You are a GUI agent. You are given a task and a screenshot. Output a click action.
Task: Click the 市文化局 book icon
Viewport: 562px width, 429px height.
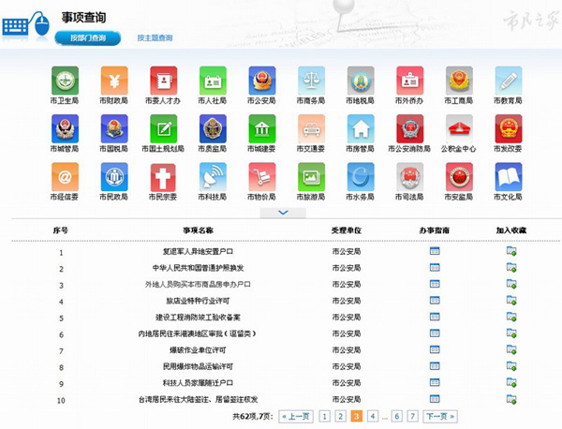point(509,177)
